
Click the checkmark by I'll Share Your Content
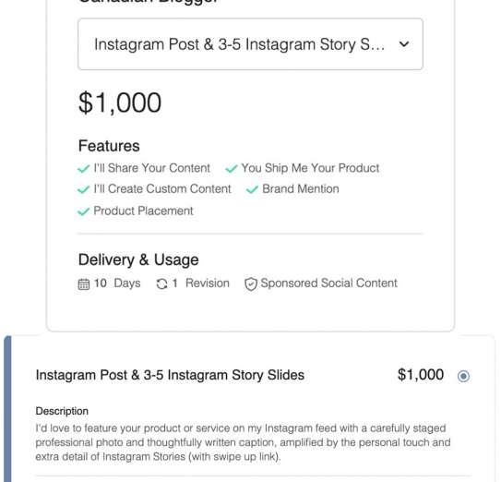pyautogui.click(x=83, y=168)
